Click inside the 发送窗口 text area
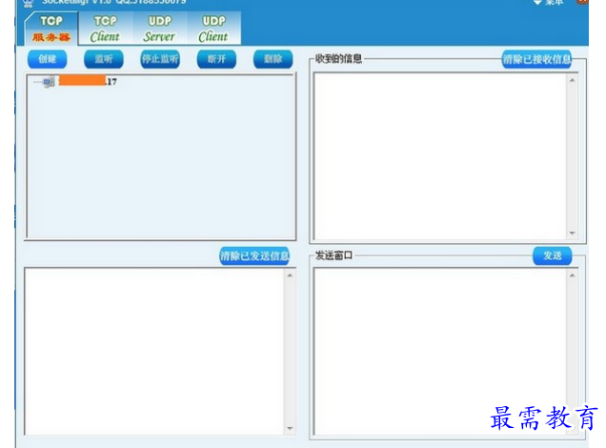The width and height of the screenshot is (606, 448). point(440,352)
